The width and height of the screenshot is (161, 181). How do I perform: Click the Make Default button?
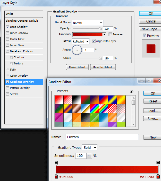(77, 67)
